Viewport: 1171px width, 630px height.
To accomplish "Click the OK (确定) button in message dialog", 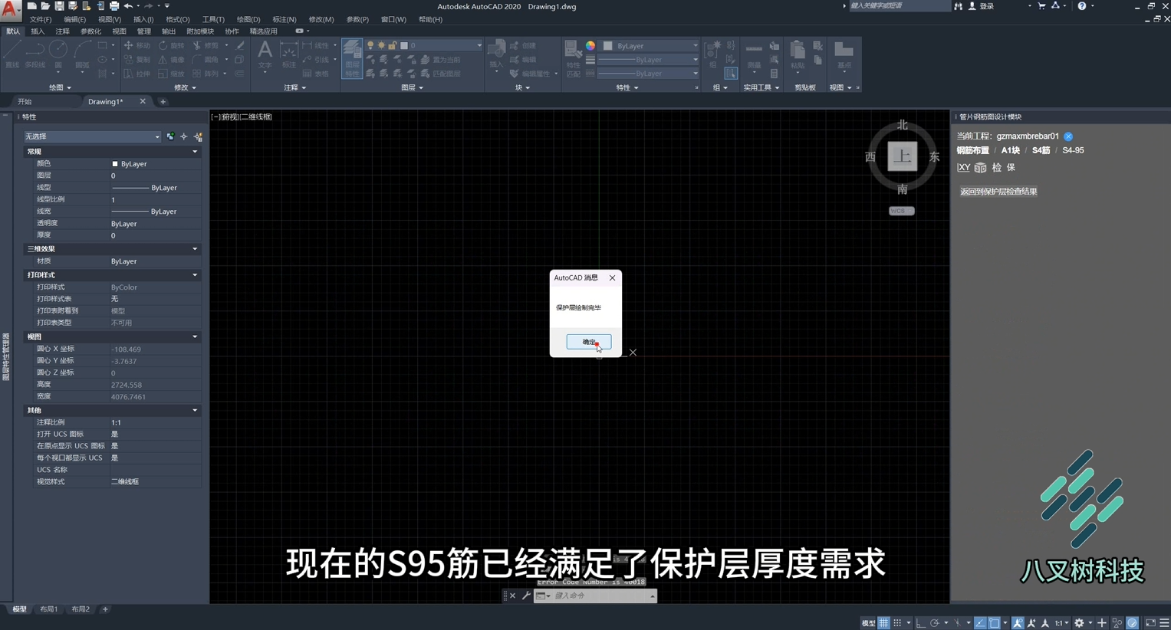I will 589,342.
